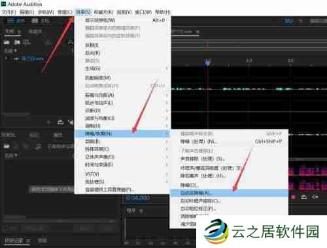Viewport: 327px width, 248px height.
Task: Click the blue time display field
Action: [x=138, y=198]
